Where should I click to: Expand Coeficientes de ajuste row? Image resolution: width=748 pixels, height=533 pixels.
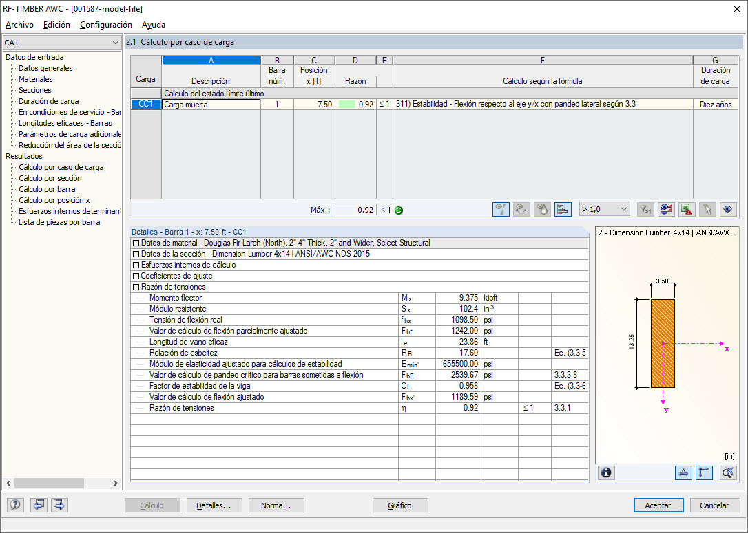click(x=136, y=276)
